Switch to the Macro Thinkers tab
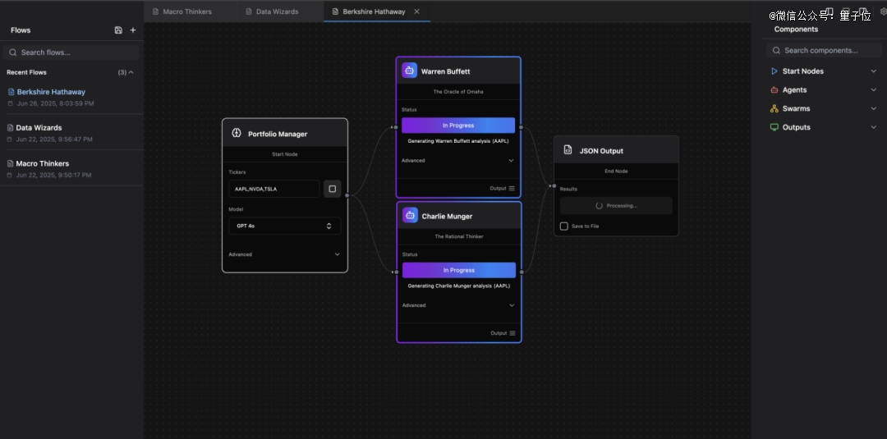 (186, 11)
